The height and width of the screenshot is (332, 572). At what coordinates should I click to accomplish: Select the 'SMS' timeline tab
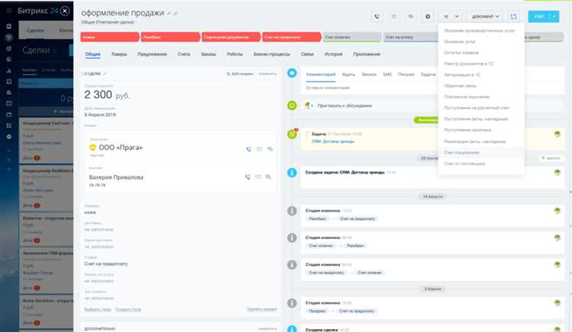(387, 75)
